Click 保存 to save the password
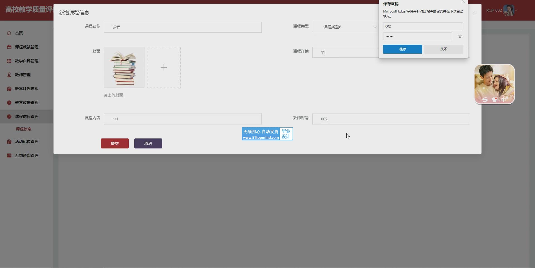 coord(402,49)
